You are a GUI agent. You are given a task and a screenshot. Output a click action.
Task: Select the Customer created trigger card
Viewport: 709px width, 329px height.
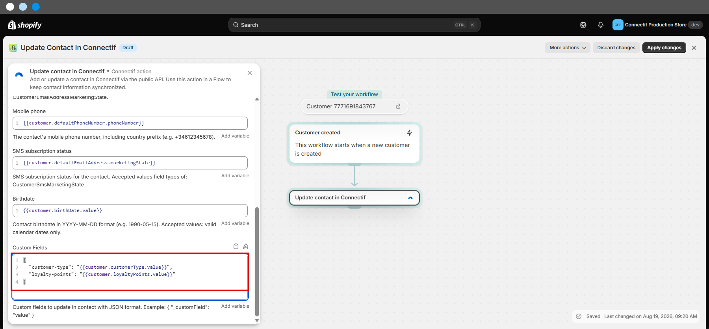[x=354, y=143]
